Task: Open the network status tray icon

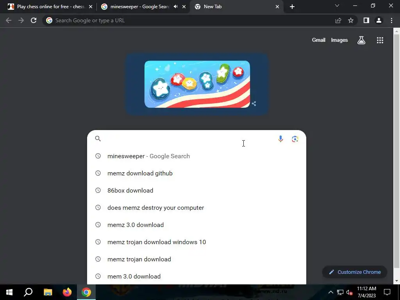Action: click(x=340, y=292)
